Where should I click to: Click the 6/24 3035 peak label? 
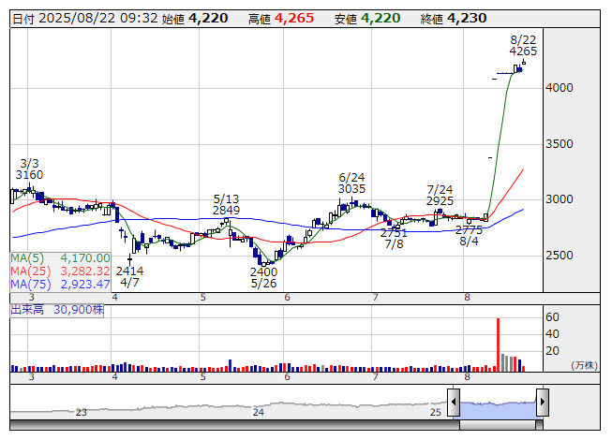351,183
